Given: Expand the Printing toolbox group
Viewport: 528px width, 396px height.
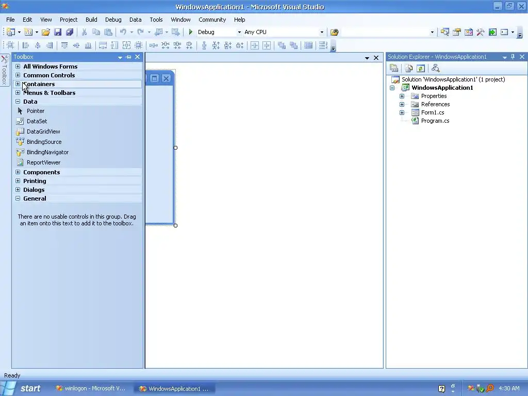Looking at the screenshot, I should coord(18,181).
